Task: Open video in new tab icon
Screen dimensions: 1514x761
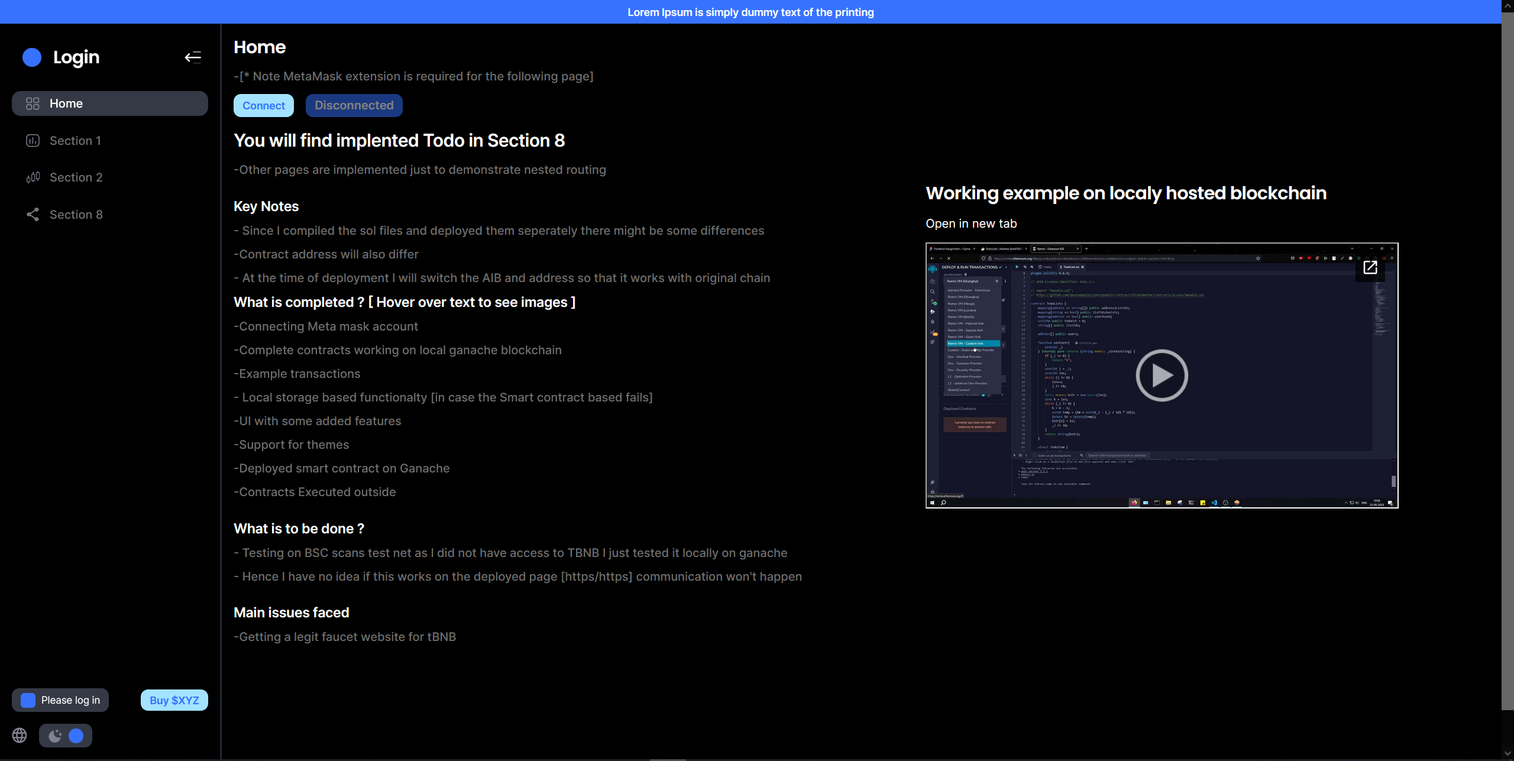Action: 1370,268
